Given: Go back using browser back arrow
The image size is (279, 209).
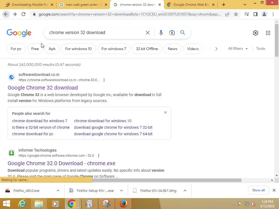Looking at the screenshot, I should coord(6,14).
